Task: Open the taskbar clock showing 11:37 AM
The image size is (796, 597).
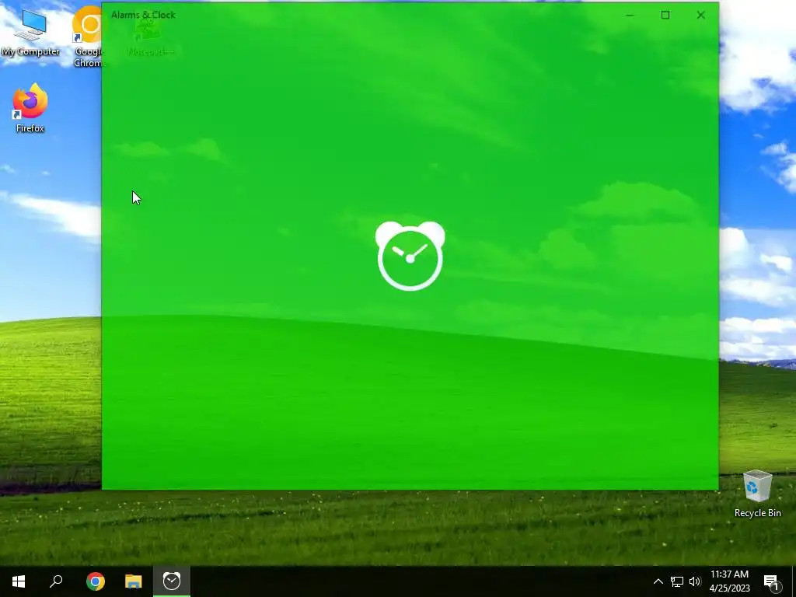Action: tap(729, 581)
